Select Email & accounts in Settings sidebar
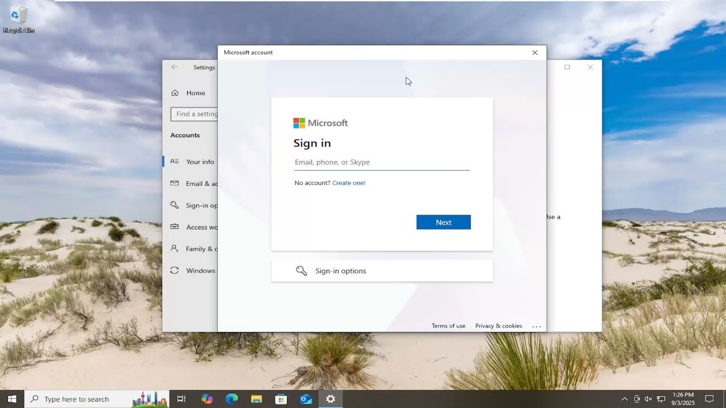Screen dimensions: 726x408 pos(191,184)
